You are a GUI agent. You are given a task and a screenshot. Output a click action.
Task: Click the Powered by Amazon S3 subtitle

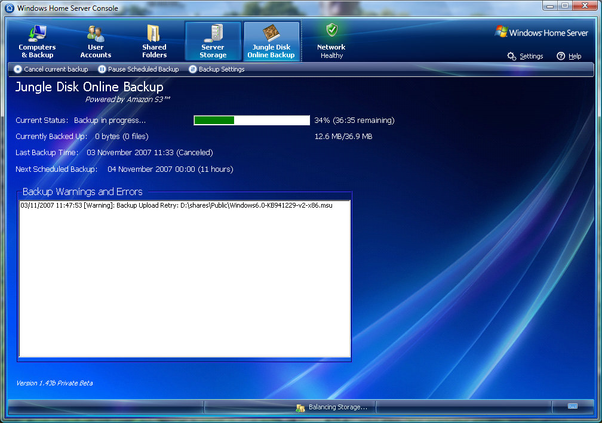point(127,99)
